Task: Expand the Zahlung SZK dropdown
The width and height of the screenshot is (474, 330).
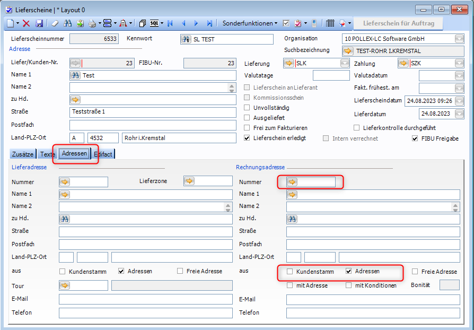Action: point(459,63)
